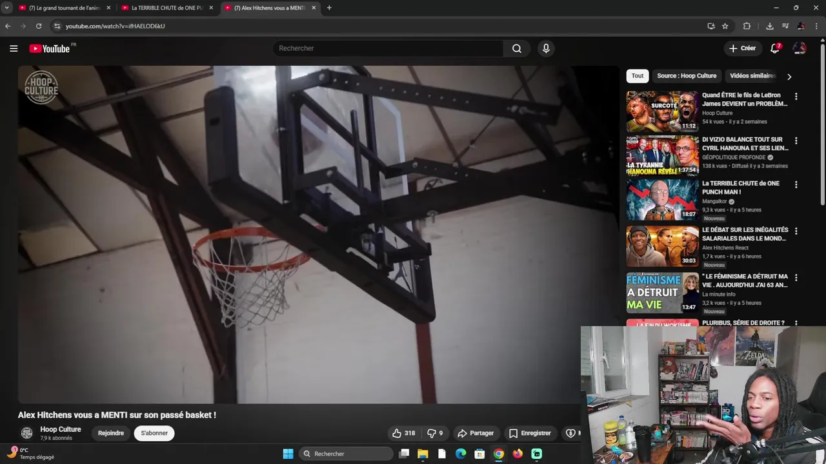This screenshot has height=464, width=826.
Task: Go to the YouTube home logo
Action: point(50,48)
